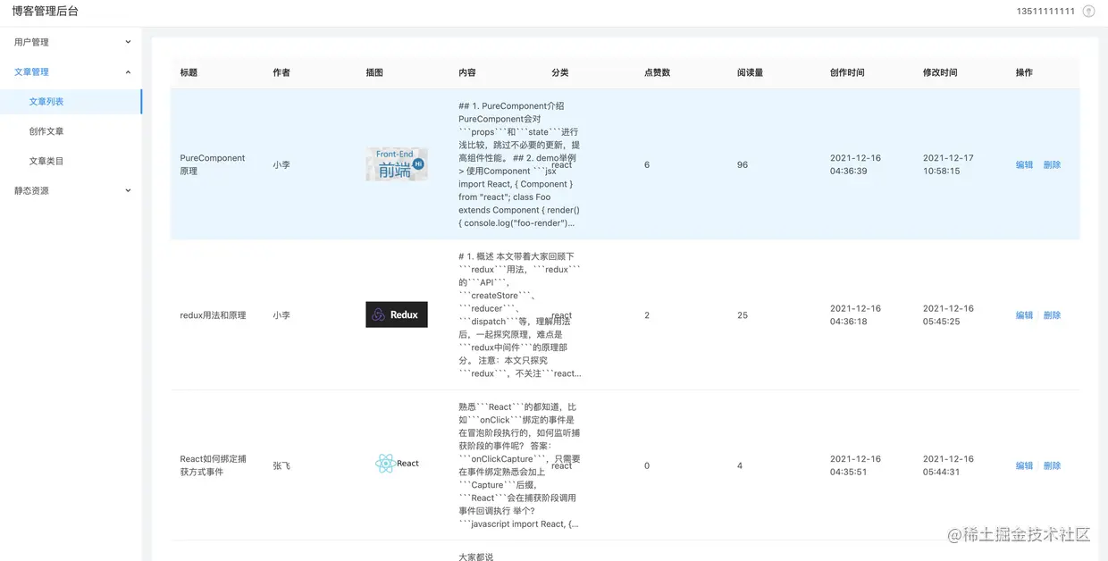Click the like count 6
This screenshot has width=1108, height=561.
647,164
